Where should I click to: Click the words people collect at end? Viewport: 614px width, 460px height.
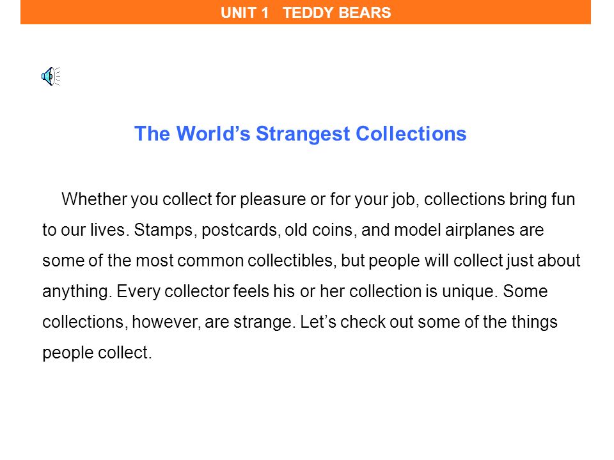point(97,353)
